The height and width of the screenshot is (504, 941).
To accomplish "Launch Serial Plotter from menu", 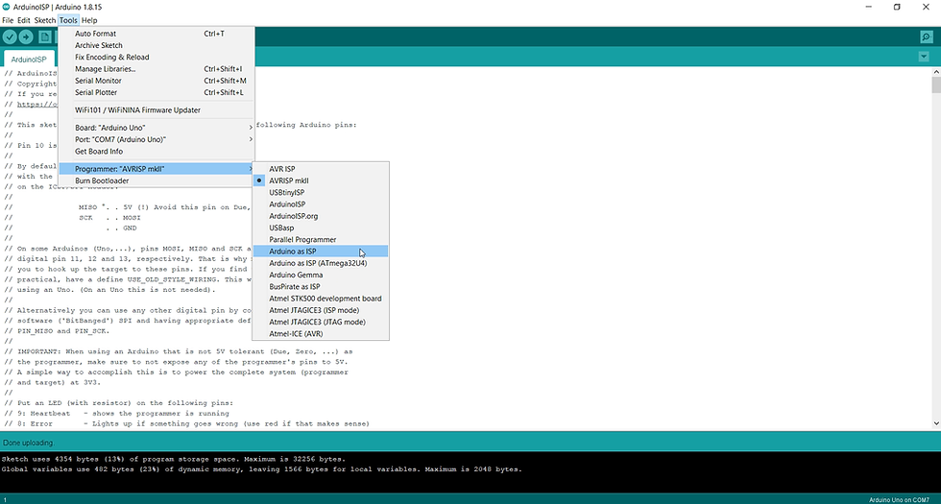I will (156, 92).
